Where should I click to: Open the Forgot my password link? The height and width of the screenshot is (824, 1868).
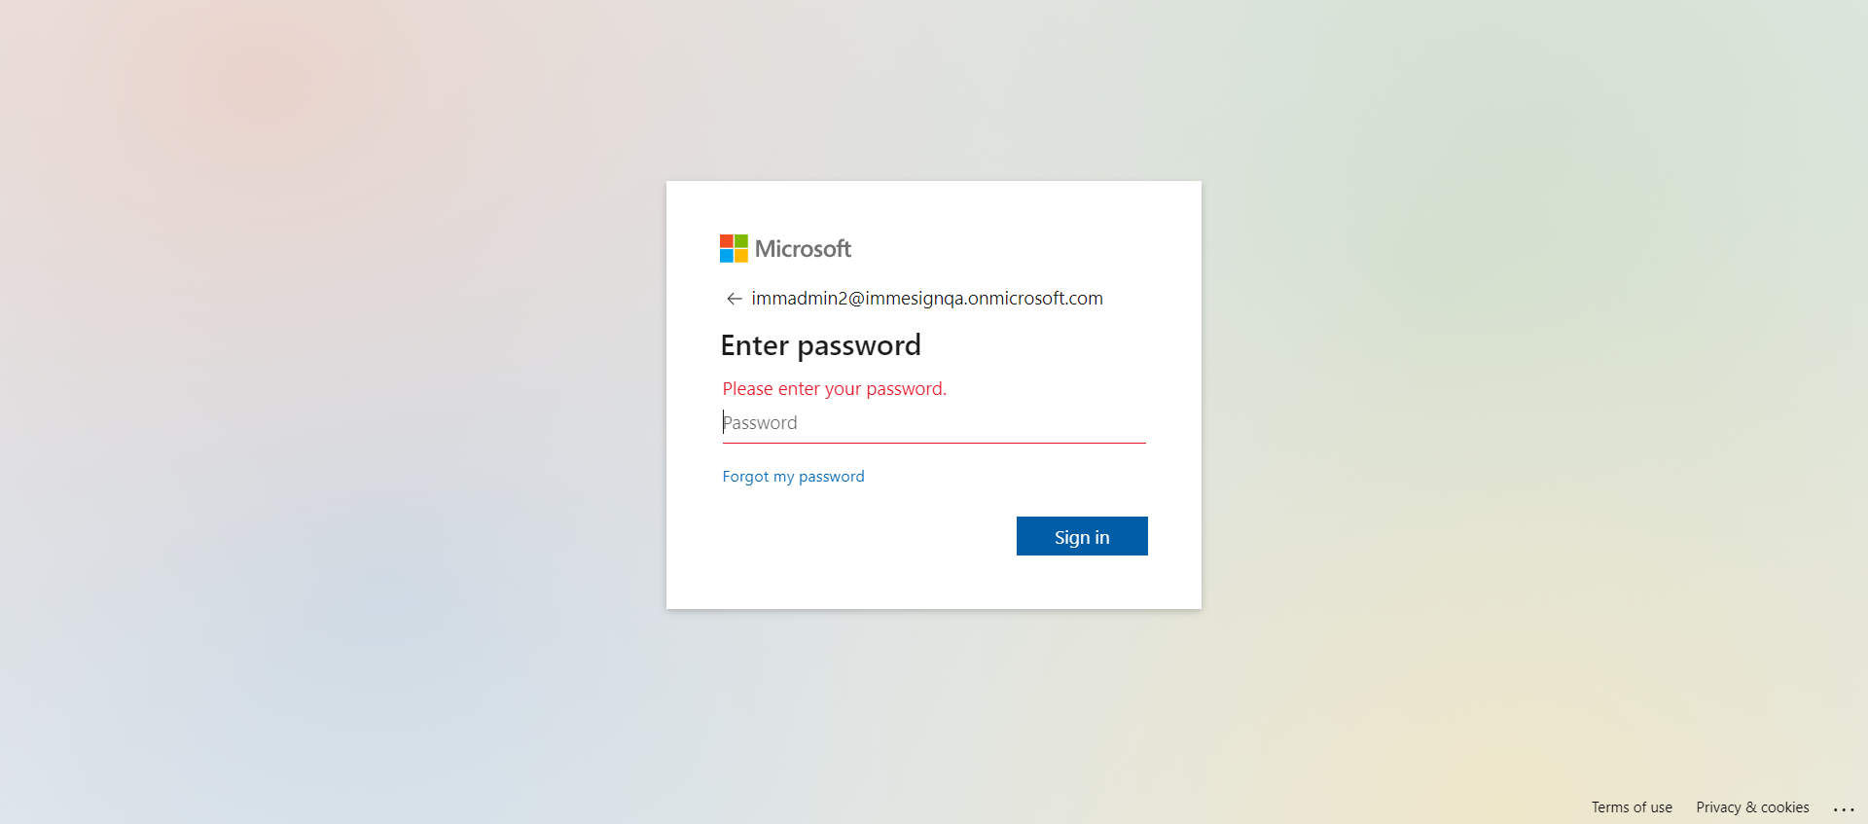(x=793, y=477)
